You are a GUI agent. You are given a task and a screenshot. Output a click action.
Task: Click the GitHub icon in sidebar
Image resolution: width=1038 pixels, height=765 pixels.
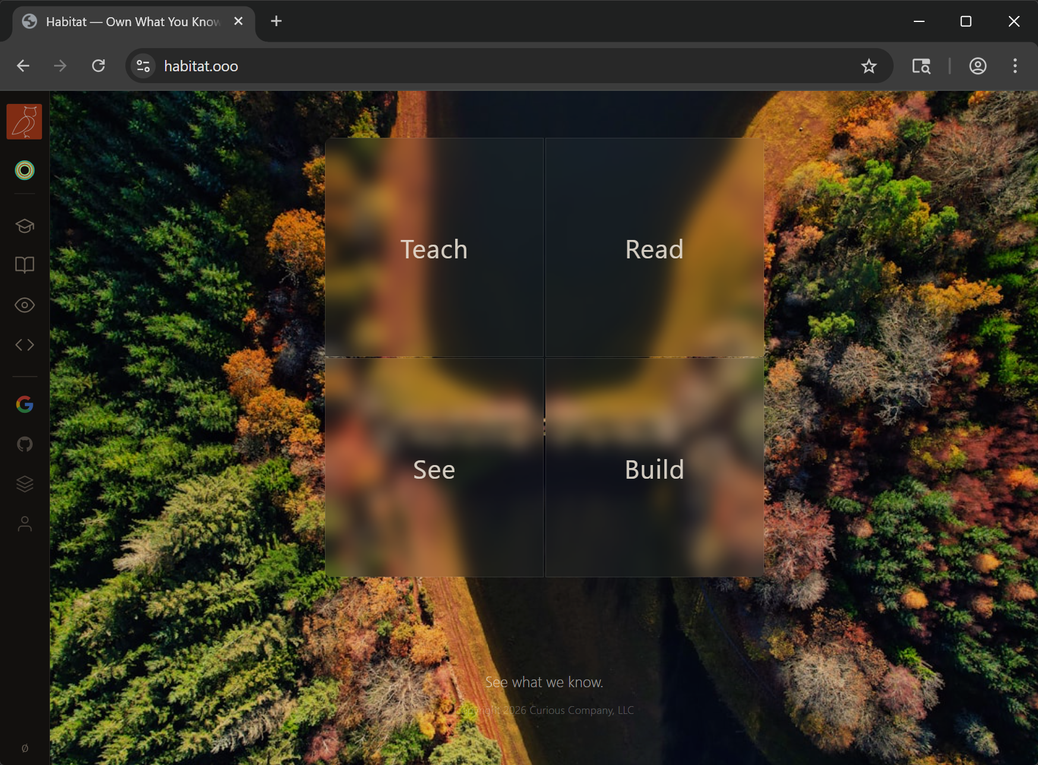[24, 444]
